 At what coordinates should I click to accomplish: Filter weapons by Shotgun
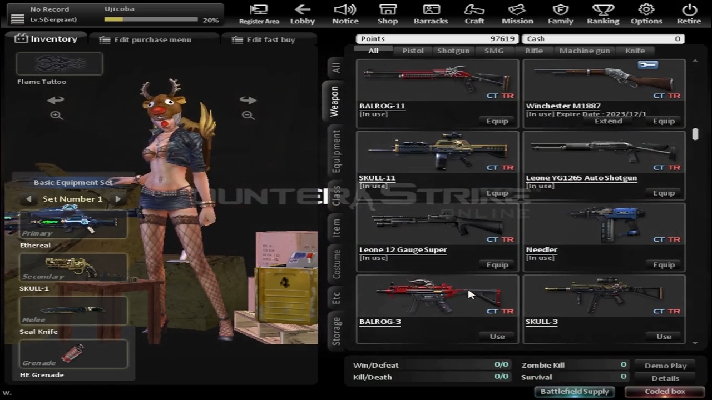pos(453,51)
